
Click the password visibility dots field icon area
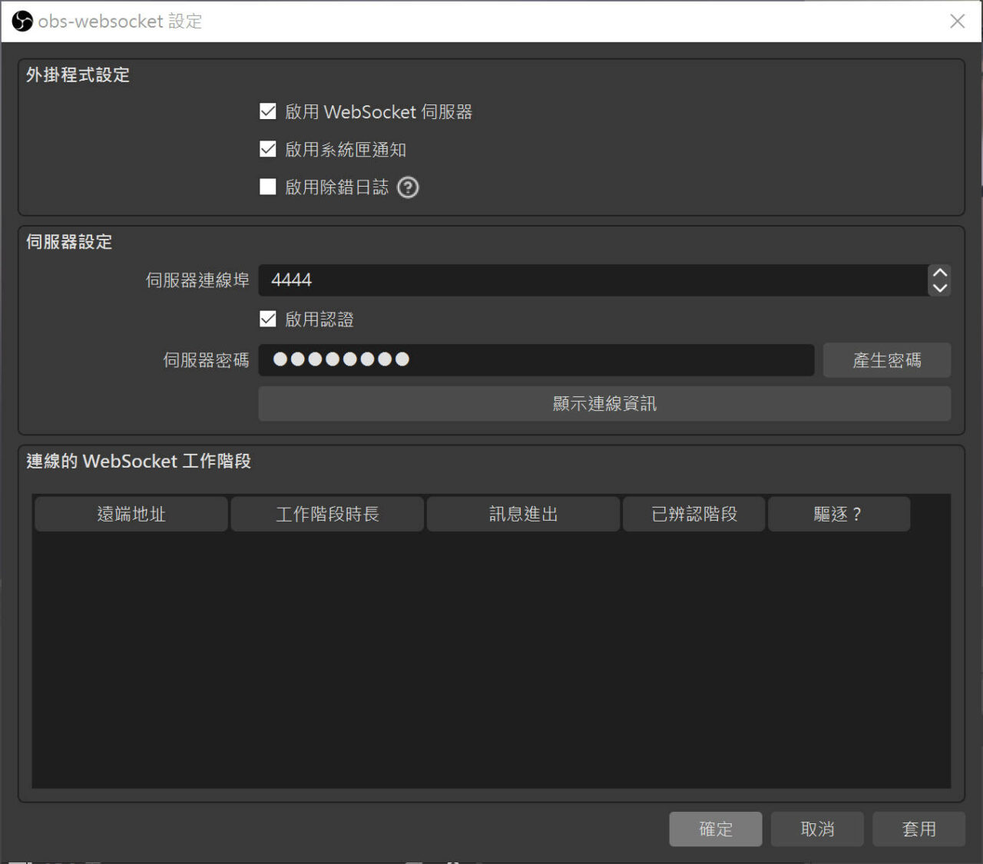click(340, 359)
